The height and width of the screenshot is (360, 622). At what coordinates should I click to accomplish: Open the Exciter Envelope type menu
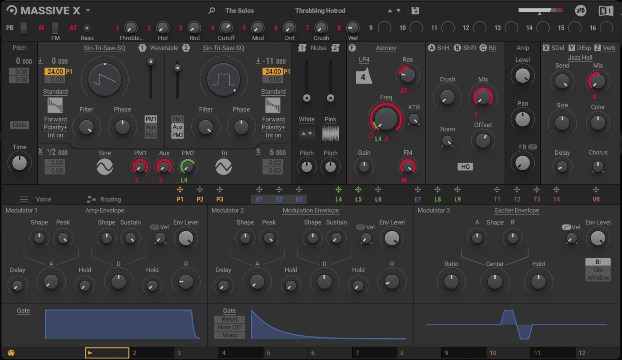pos(517,210)
